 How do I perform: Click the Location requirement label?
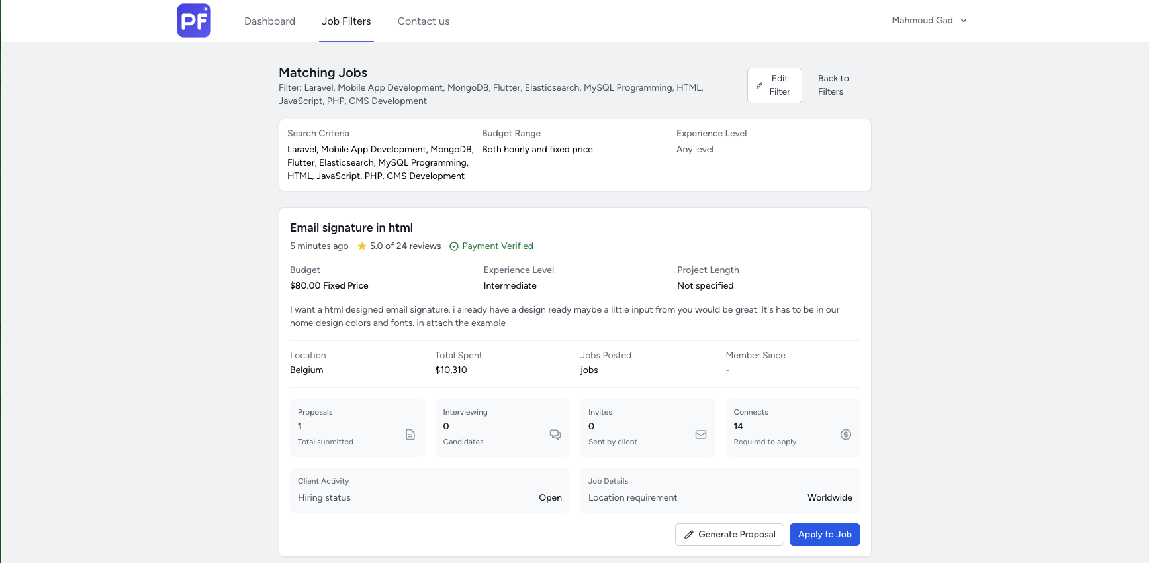click(633, 498)
